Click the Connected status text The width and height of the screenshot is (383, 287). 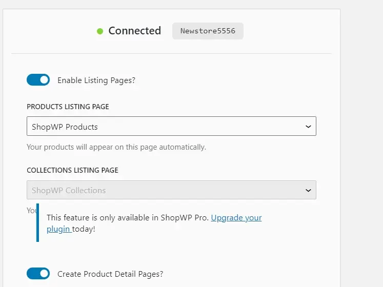(x=134, y=31)
